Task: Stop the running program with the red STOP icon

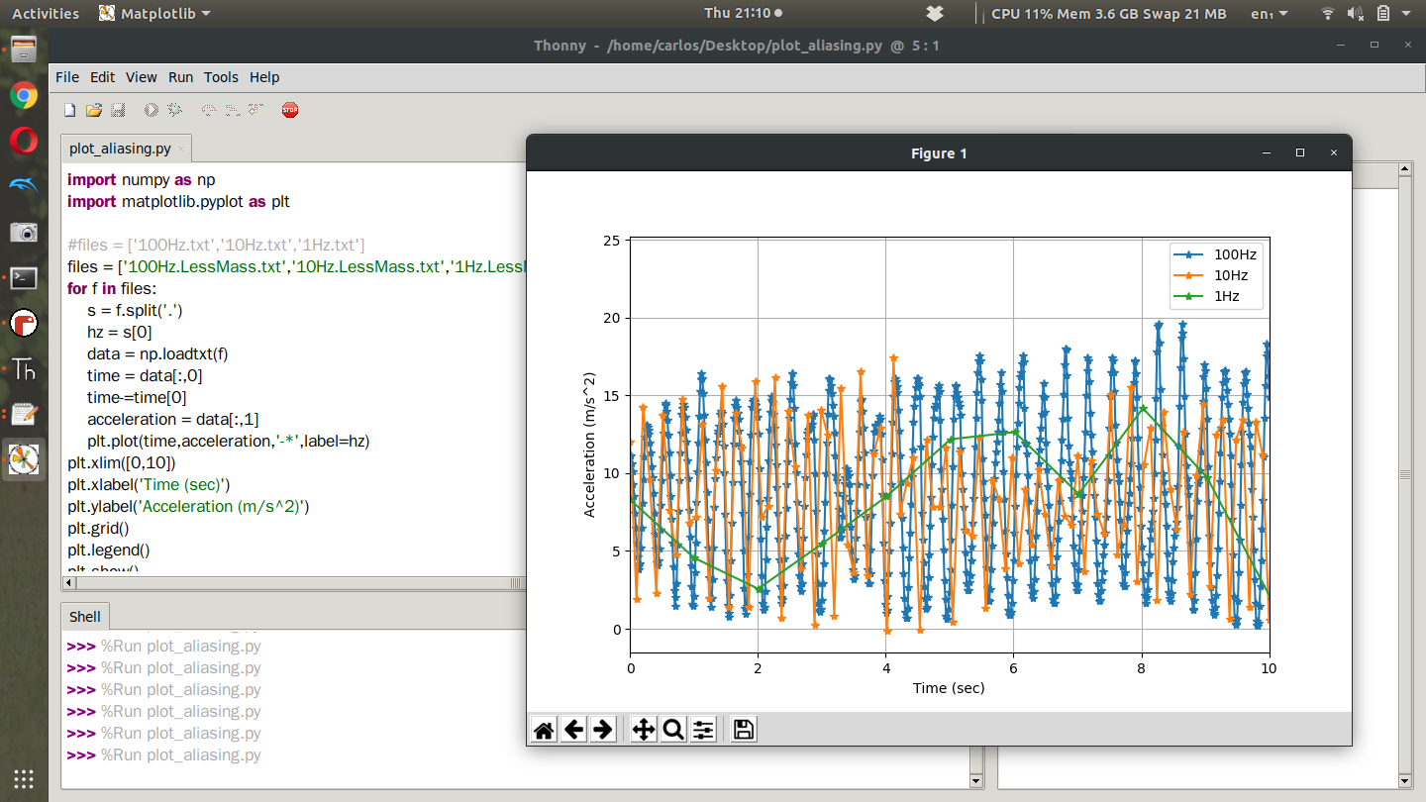Action: click(x=290, y=110)
